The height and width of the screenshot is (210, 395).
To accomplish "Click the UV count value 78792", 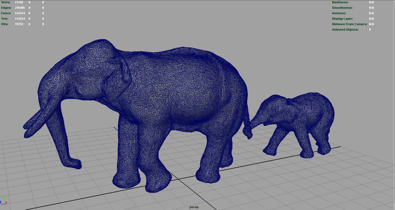I will click(x=19, y=24).
